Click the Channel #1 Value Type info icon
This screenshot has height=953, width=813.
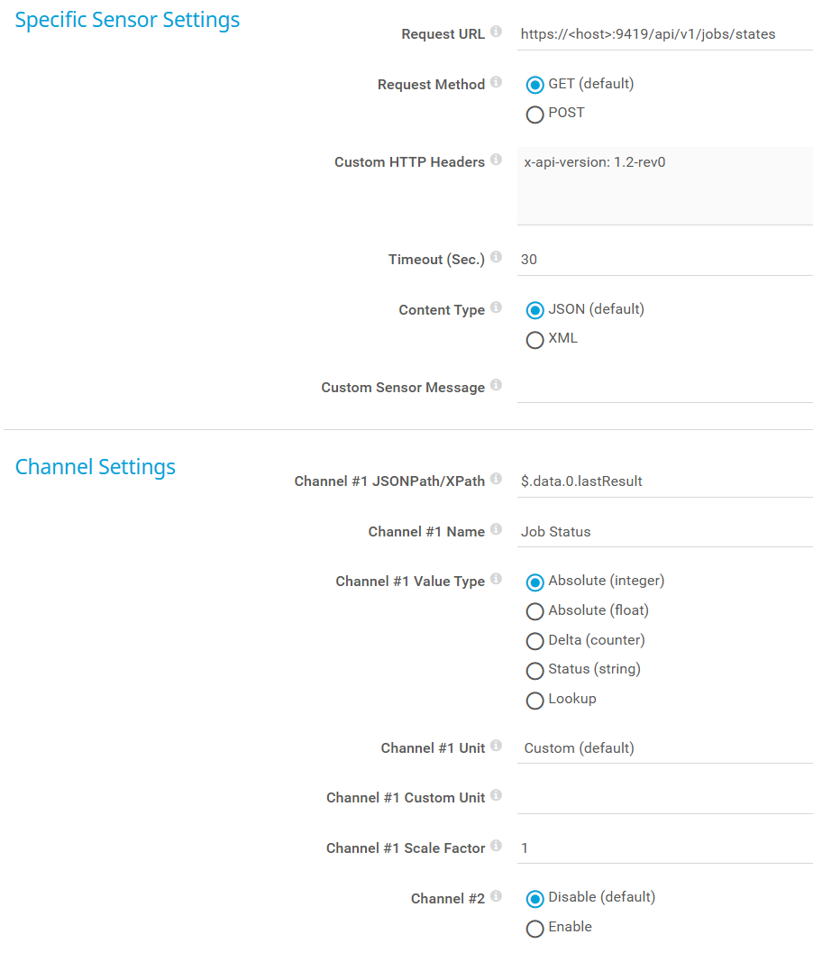coord(497,580)
